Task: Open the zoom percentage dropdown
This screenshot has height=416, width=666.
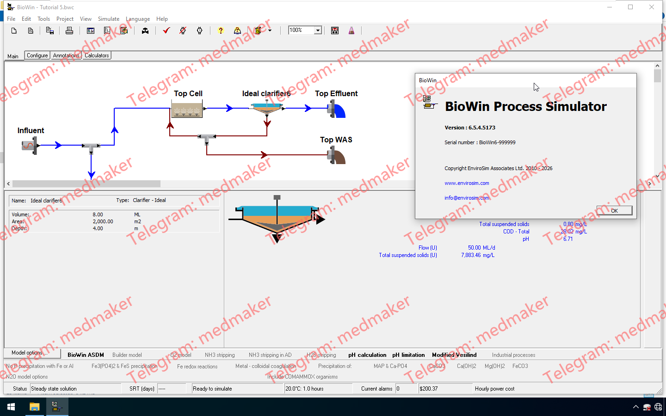Action: (318, 31)
